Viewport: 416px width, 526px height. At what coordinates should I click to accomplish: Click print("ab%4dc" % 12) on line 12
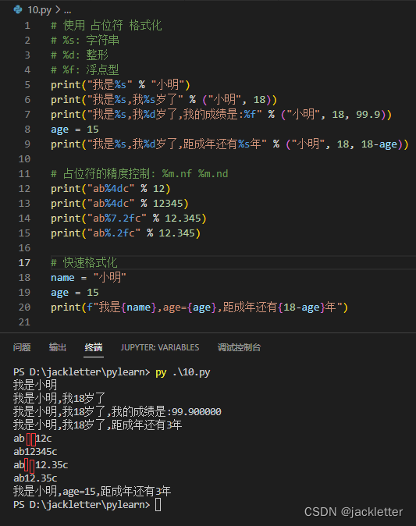(x=111, y=189)
